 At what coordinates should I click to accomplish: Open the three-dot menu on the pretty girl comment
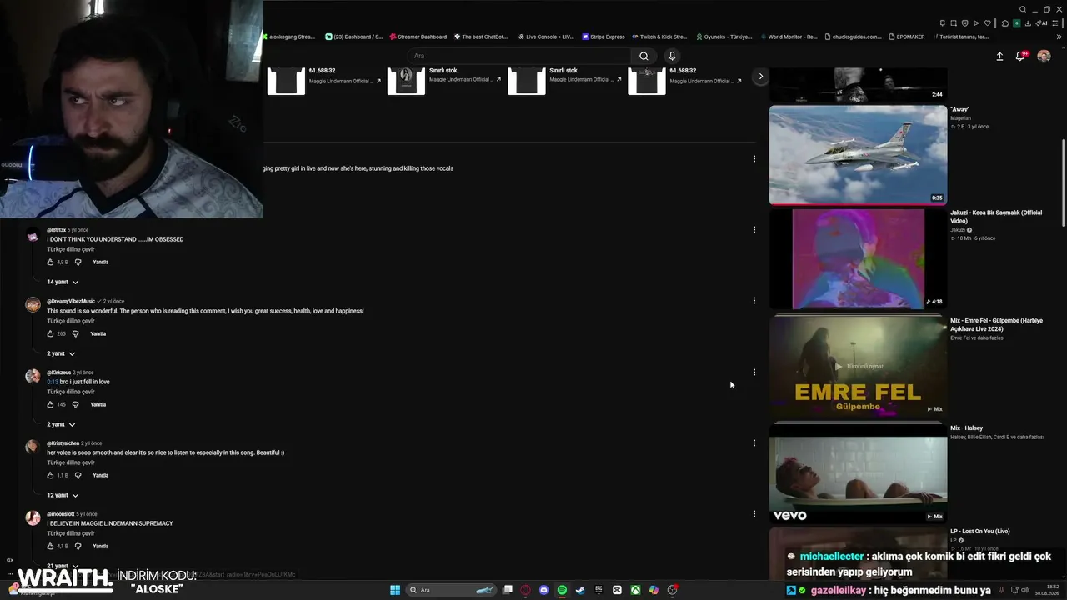[754, 158]
